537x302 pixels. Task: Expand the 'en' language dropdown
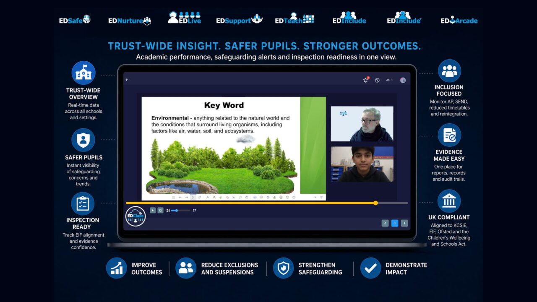(390, 80)
